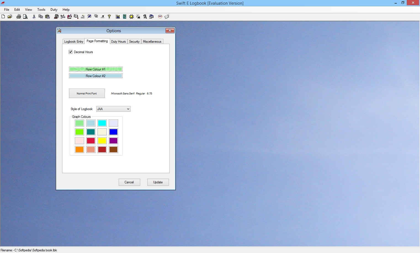This screenshot has height=253, width=420.
Task: Click the building toolbar icon
Action: (x=56, y=17)
